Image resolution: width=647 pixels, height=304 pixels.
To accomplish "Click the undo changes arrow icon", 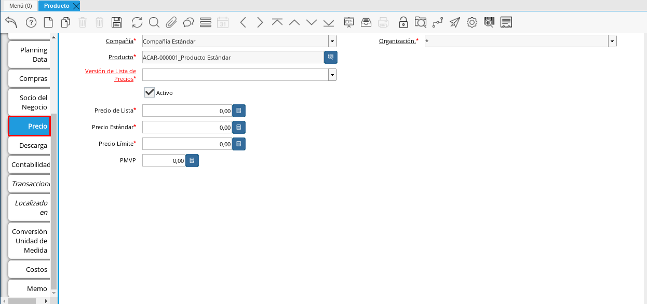I will [x=11, y=22].
